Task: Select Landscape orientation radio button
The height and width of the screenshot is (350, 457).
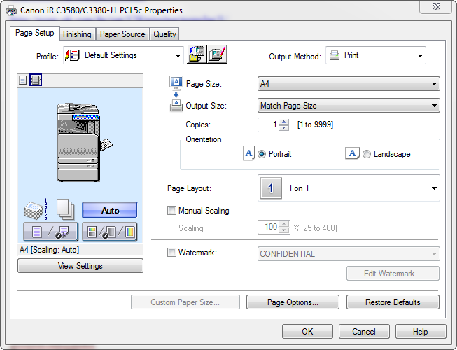Action: point(367,154)
